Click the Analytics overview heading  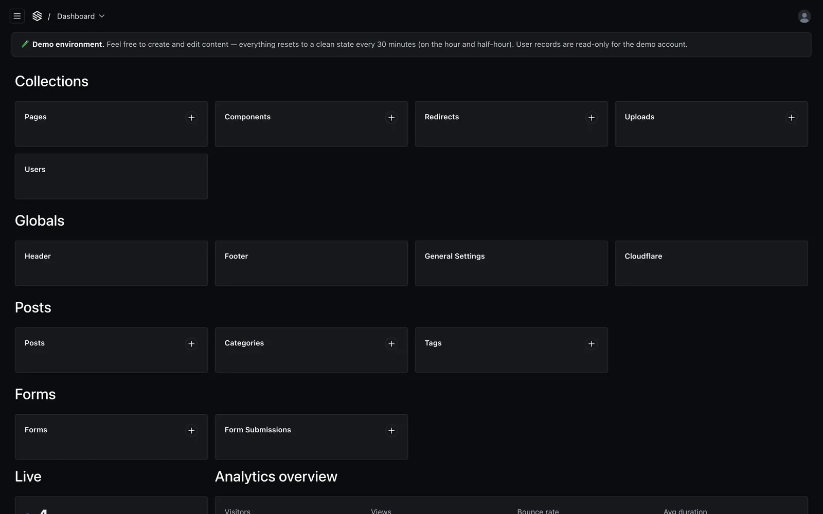point(276,476)
